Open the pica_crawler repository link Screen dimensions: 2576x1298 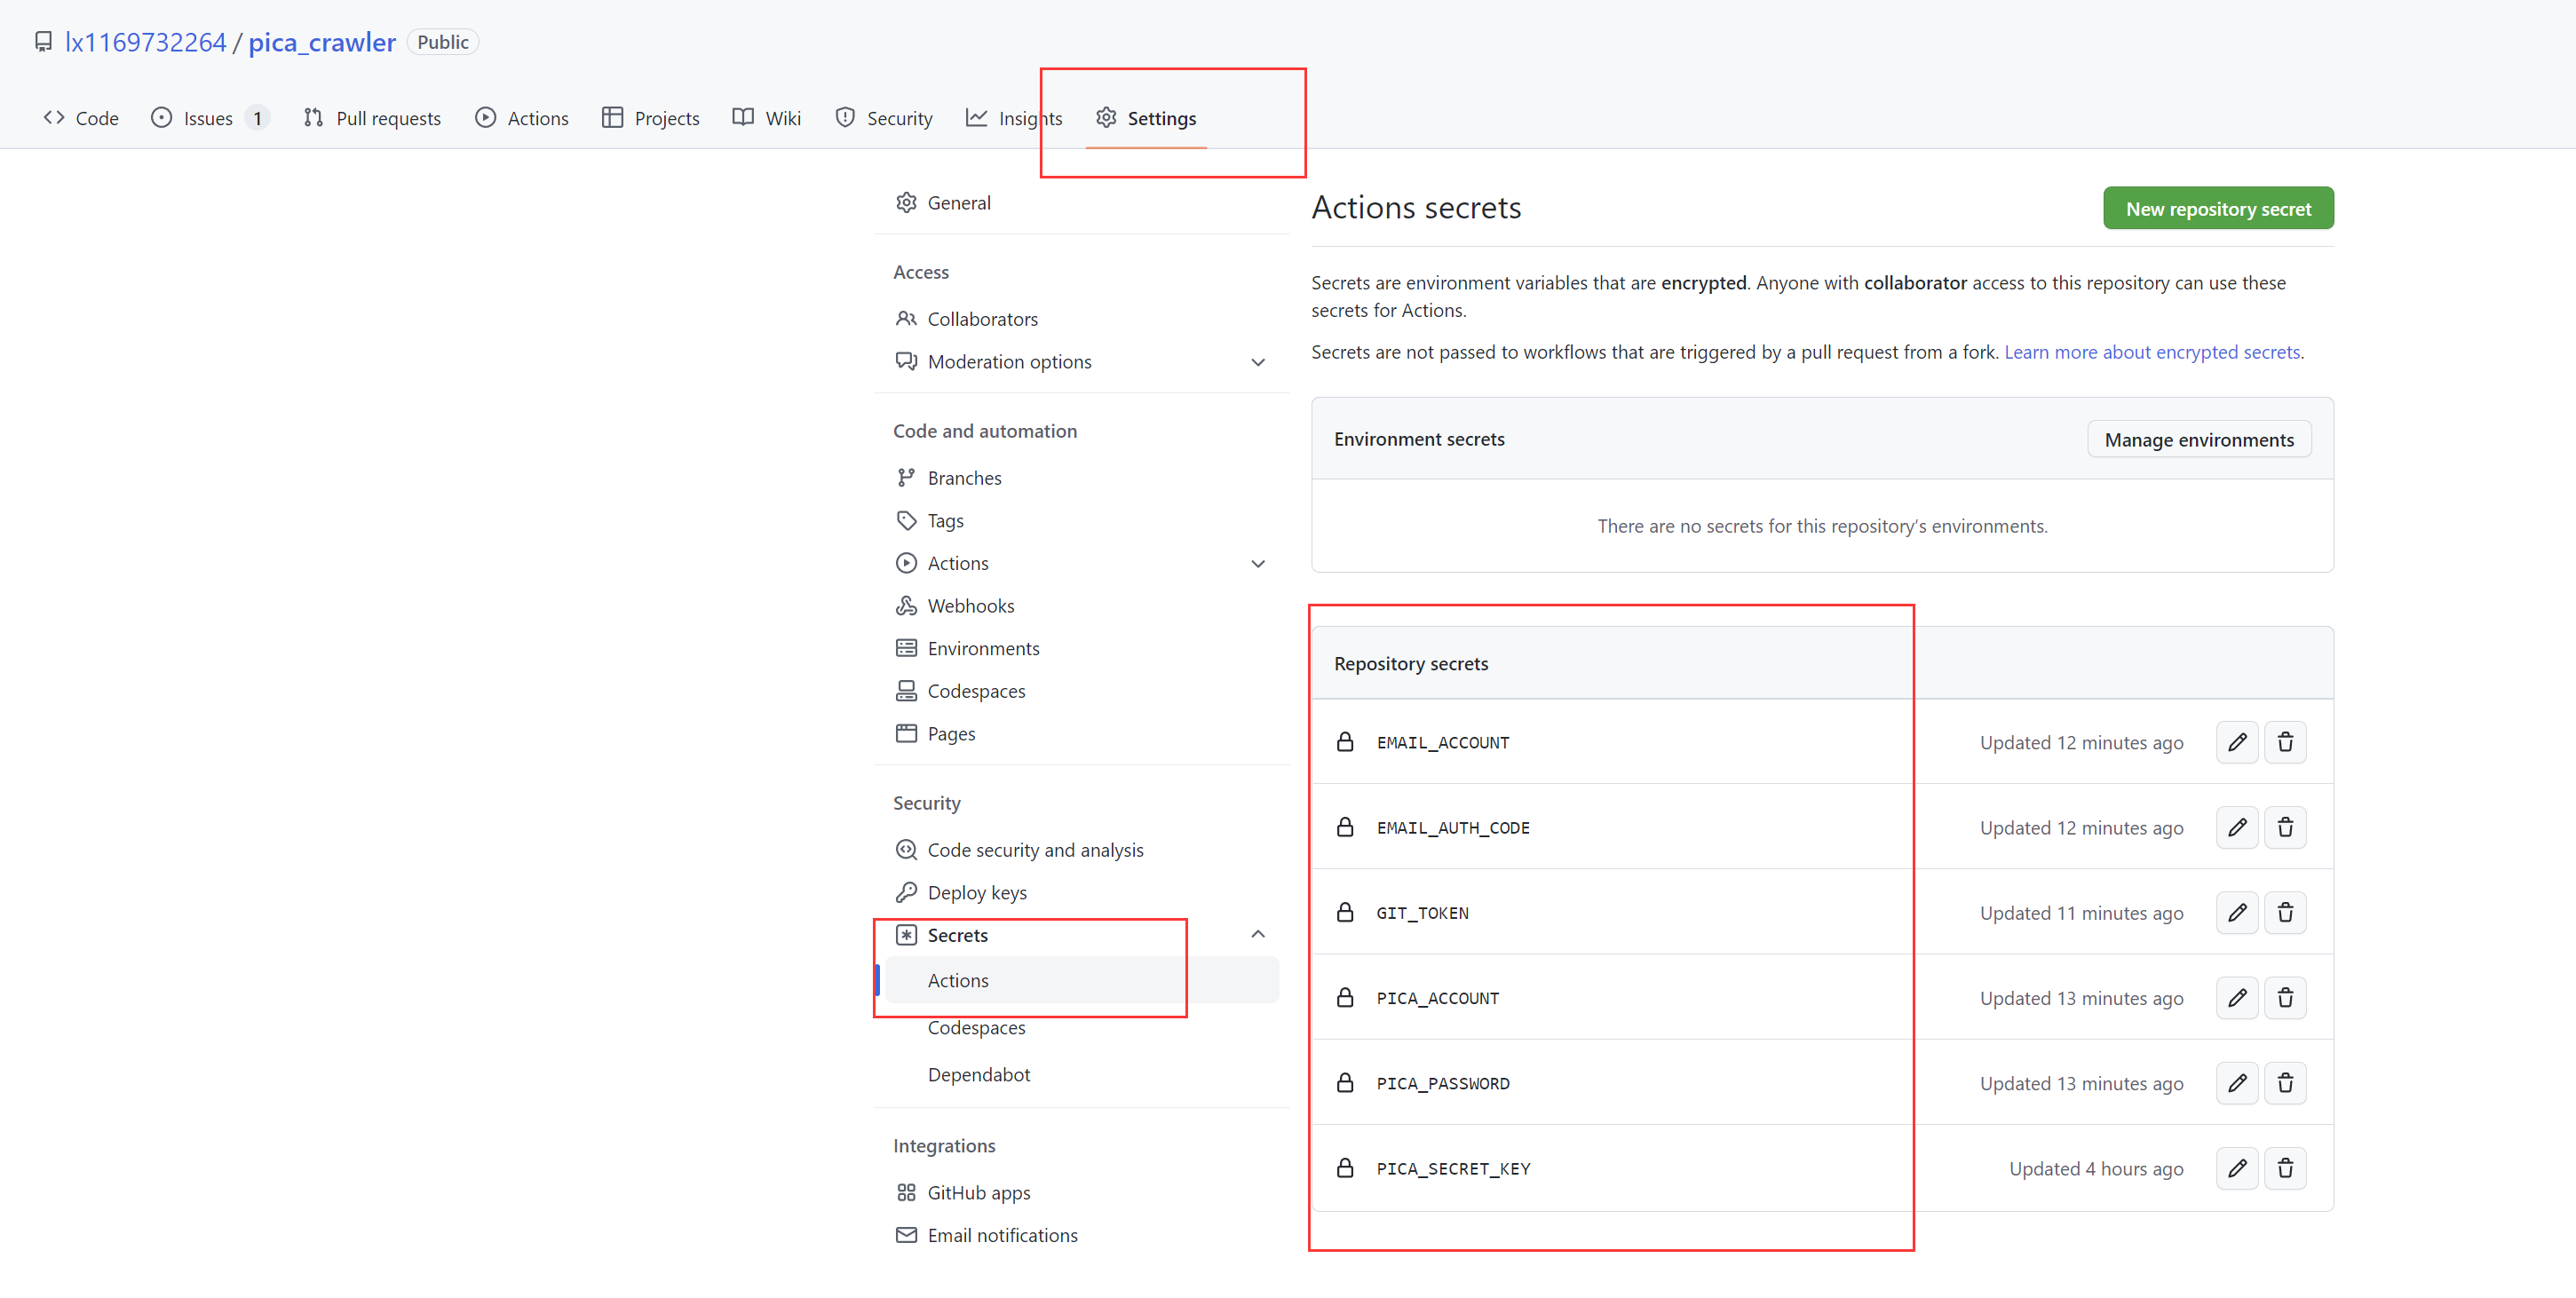point(322,42)
